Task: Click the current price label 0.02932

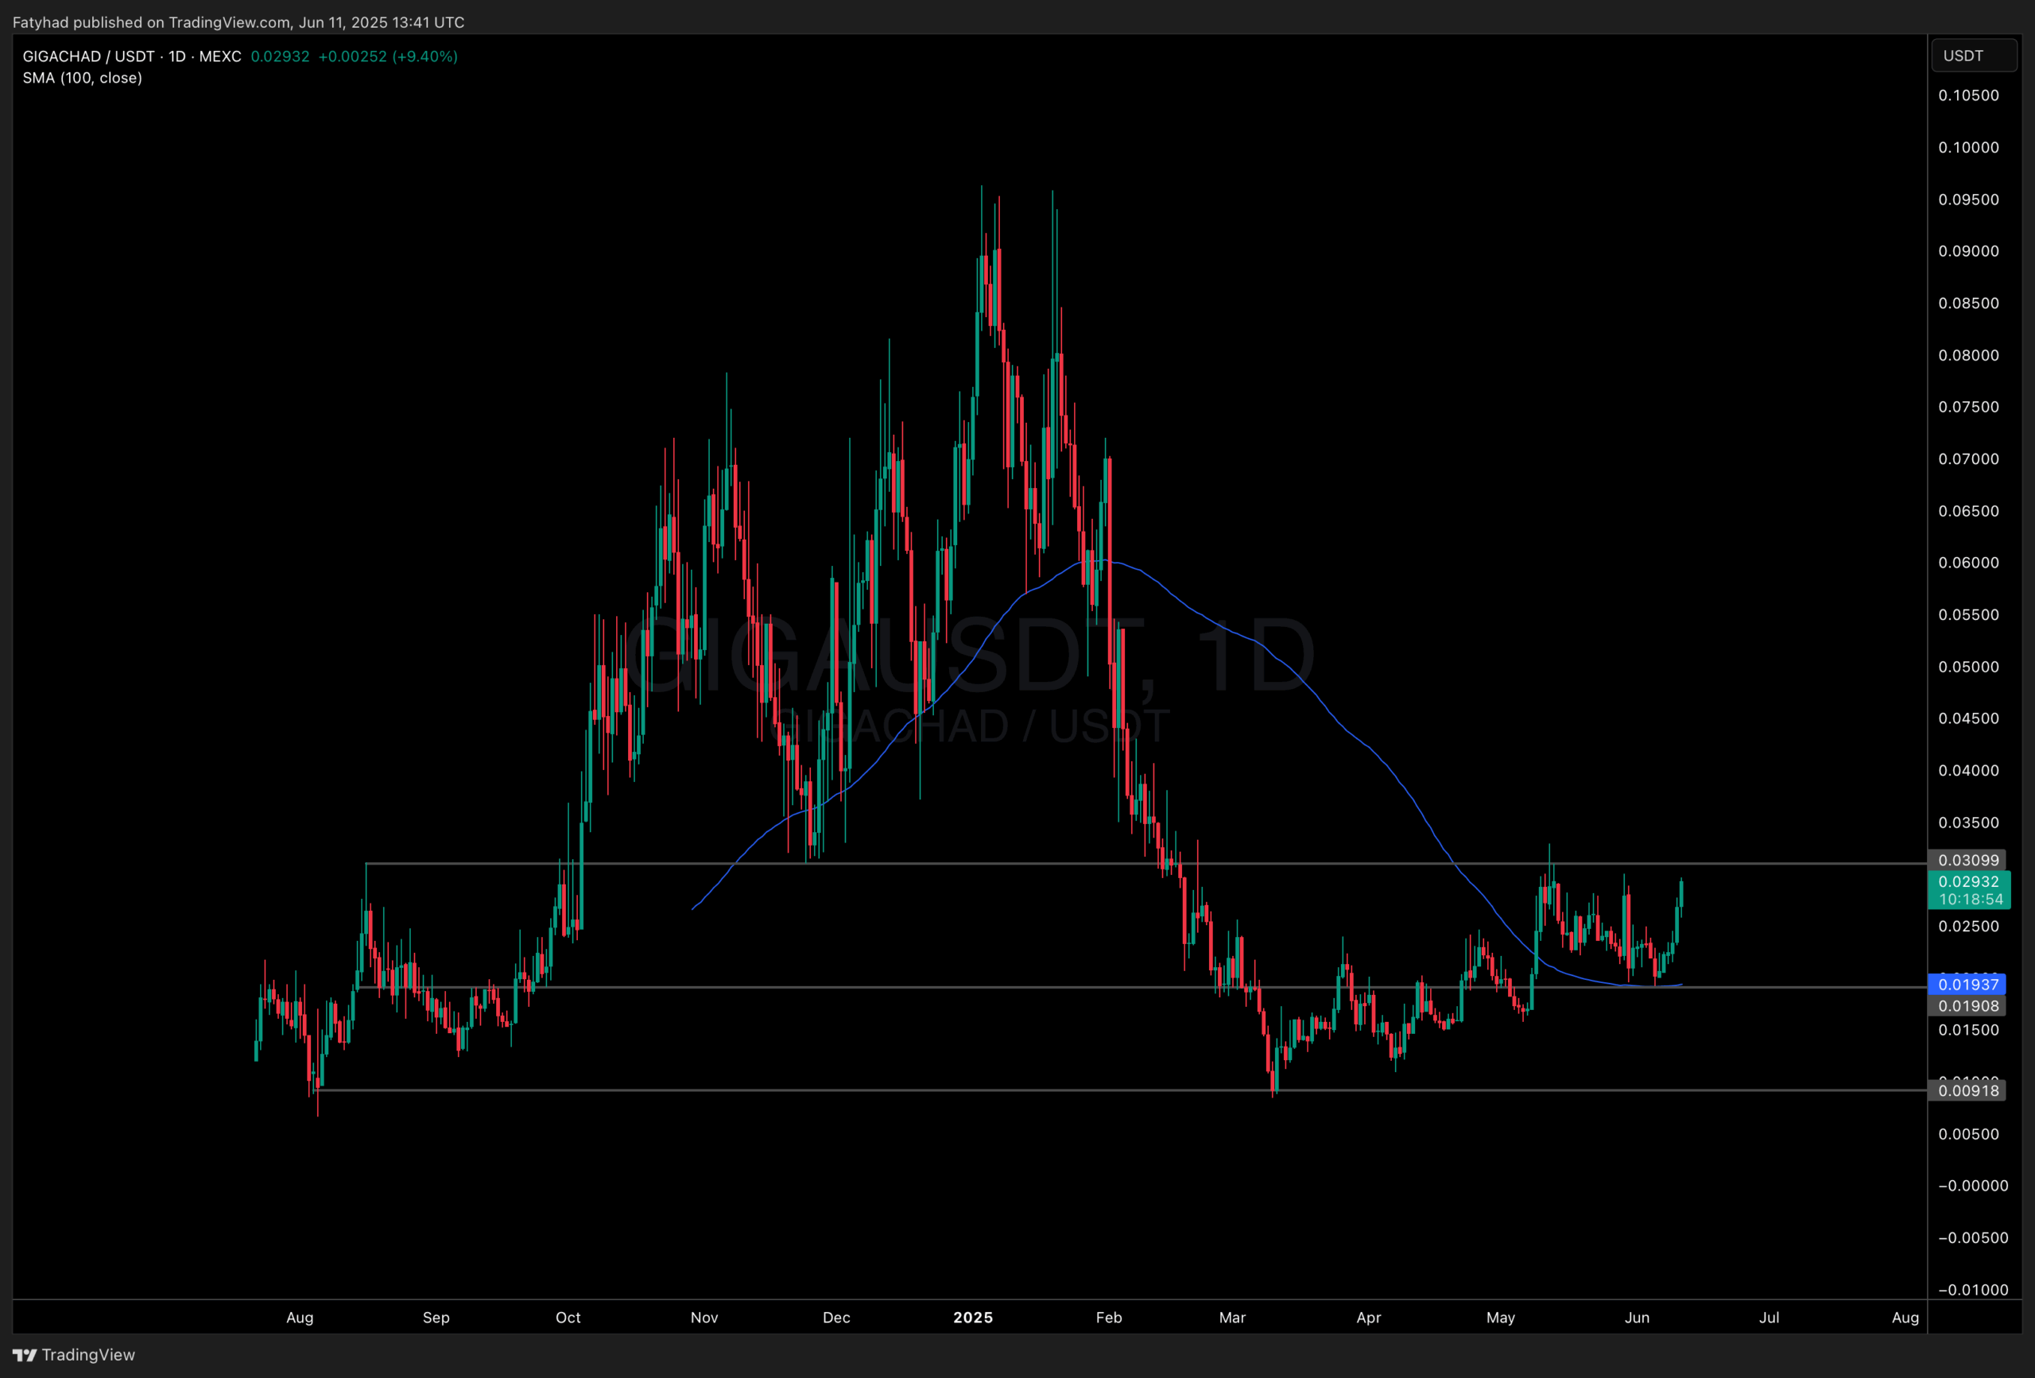Action: [1970, 882]
